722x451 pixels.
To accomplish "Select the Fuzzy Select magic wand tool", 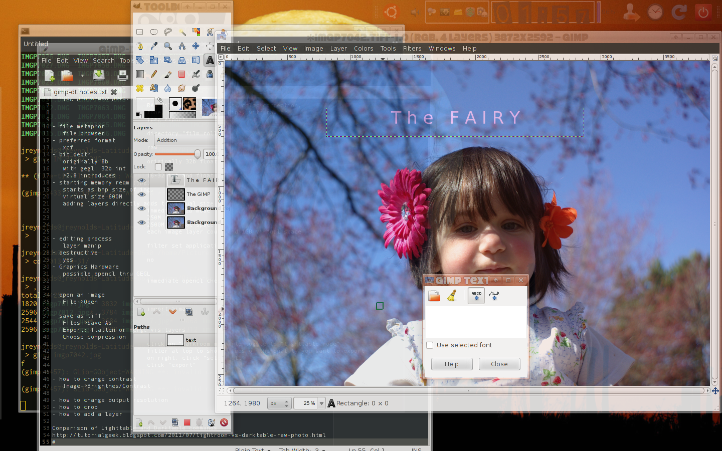I will pyautogui.click(x=182, y=32).
